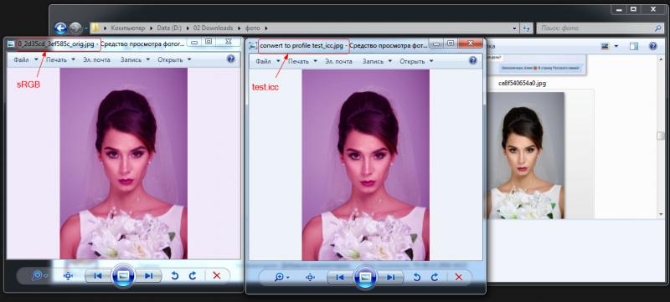670x302 pixels.
Task: Play slideshow in test_icc.jpg viewer
Action: pos(365,277)
